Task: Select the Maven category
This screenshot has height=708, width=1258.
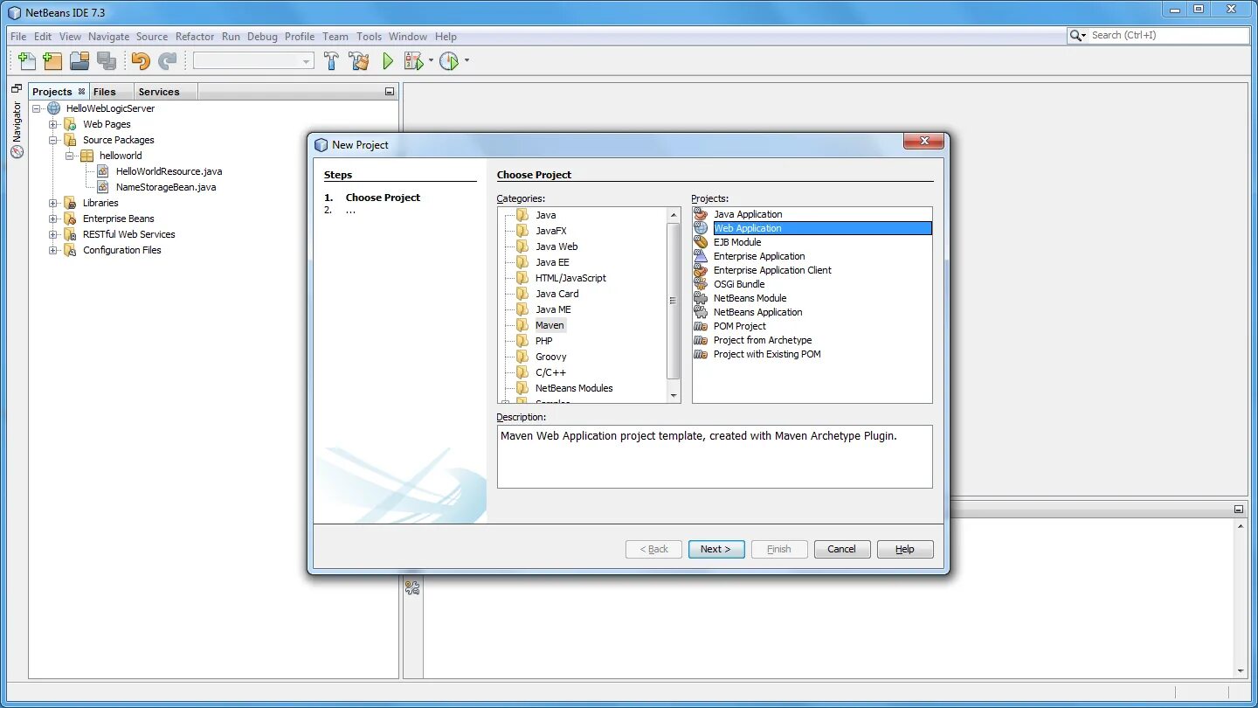Action: [550, 325]
